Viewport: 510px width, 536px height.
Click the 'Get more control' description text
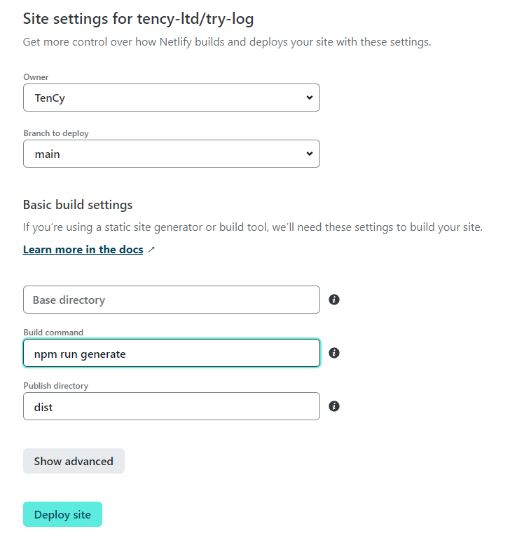[x=227, y=42]
